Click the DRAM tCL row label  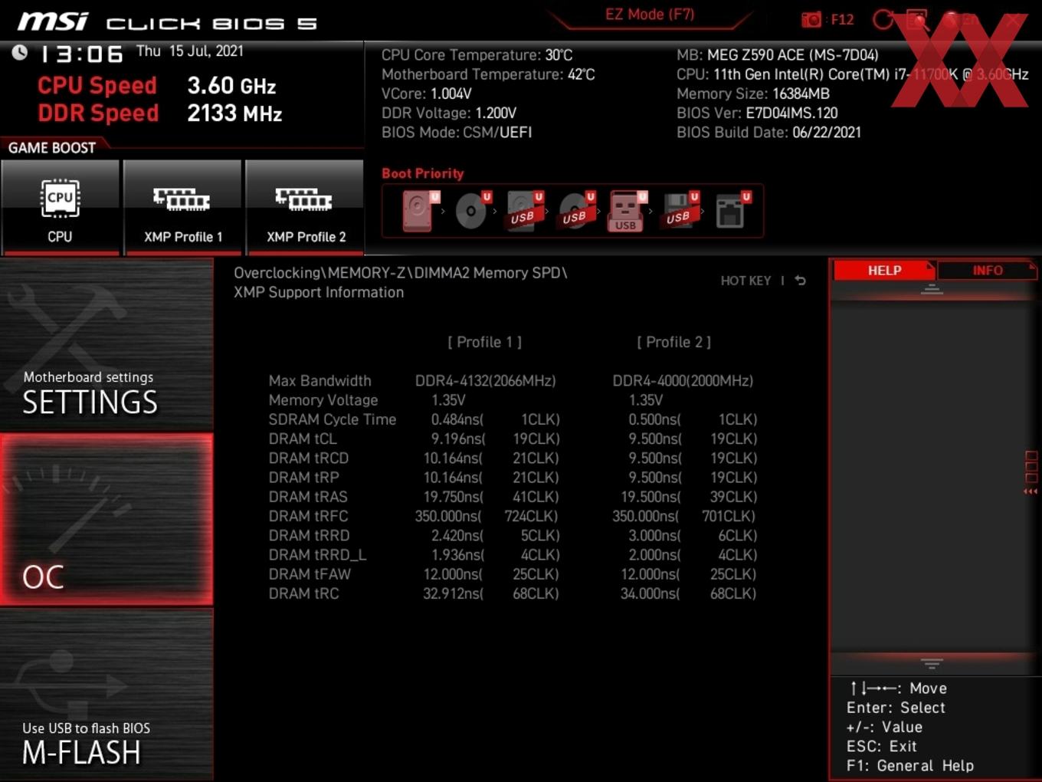point(303,439)
